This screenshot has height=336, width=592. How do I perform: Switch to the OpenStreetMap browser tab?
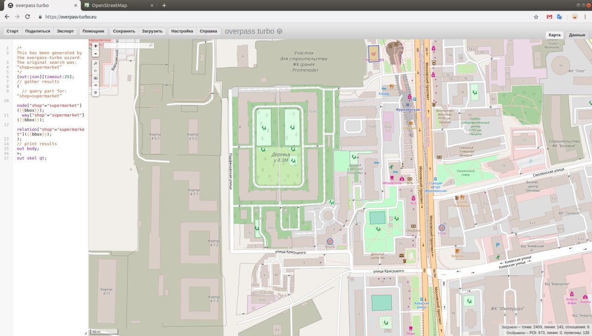pos(119,6)
